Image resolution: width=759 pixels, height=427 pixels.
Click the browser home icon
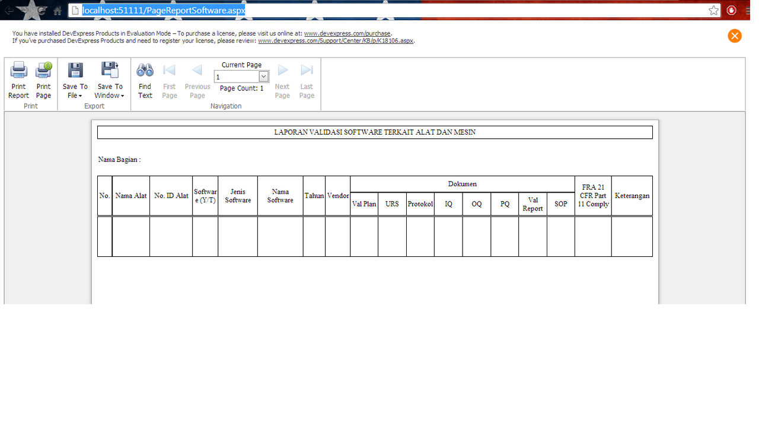coord(58,10)
